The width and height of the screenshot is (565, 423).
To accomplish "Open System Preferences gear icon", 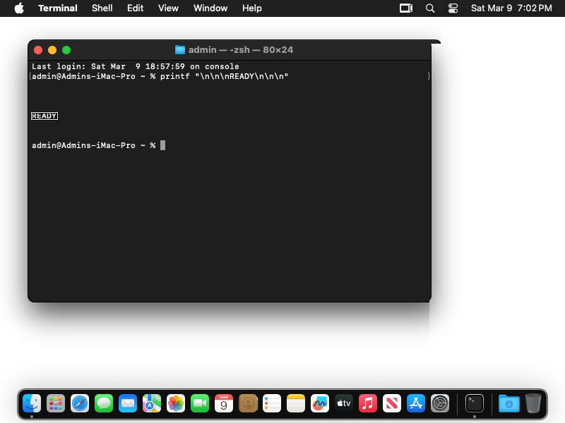I will click(440, 403).
